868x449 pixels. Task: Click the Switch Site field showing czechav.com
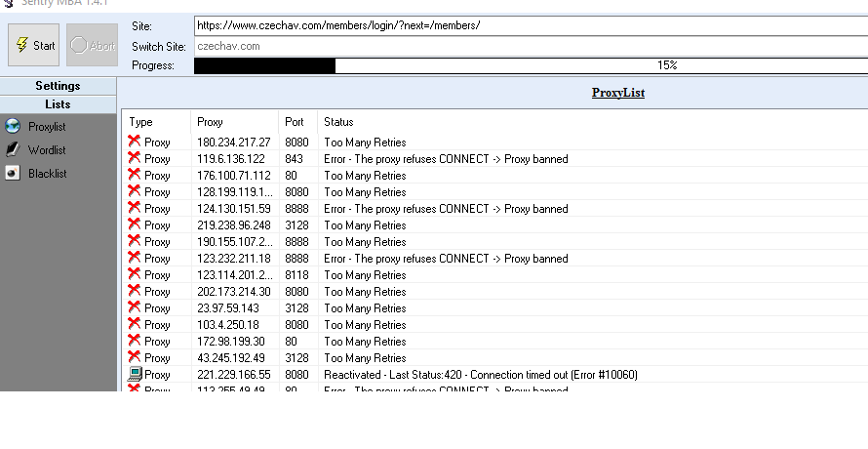pos(531,46)
